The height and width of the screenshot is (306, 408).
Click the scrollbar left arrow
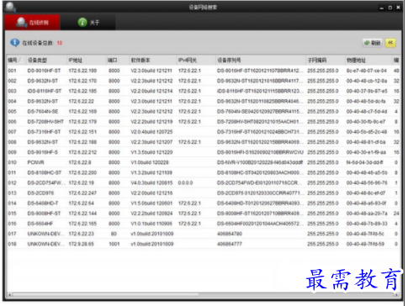click(x=9, y=295)
